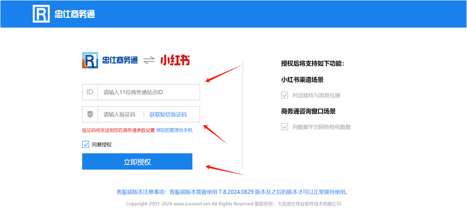Click the 小红书 red logo
Screen dimensions: 467x224
click(175, 60)
